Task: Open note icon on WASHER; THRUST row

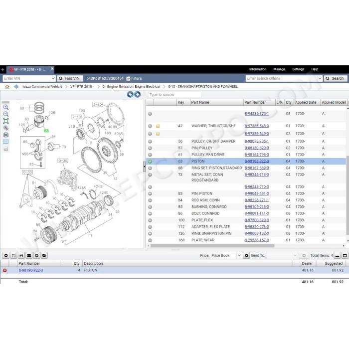Action: pos(158,126)
